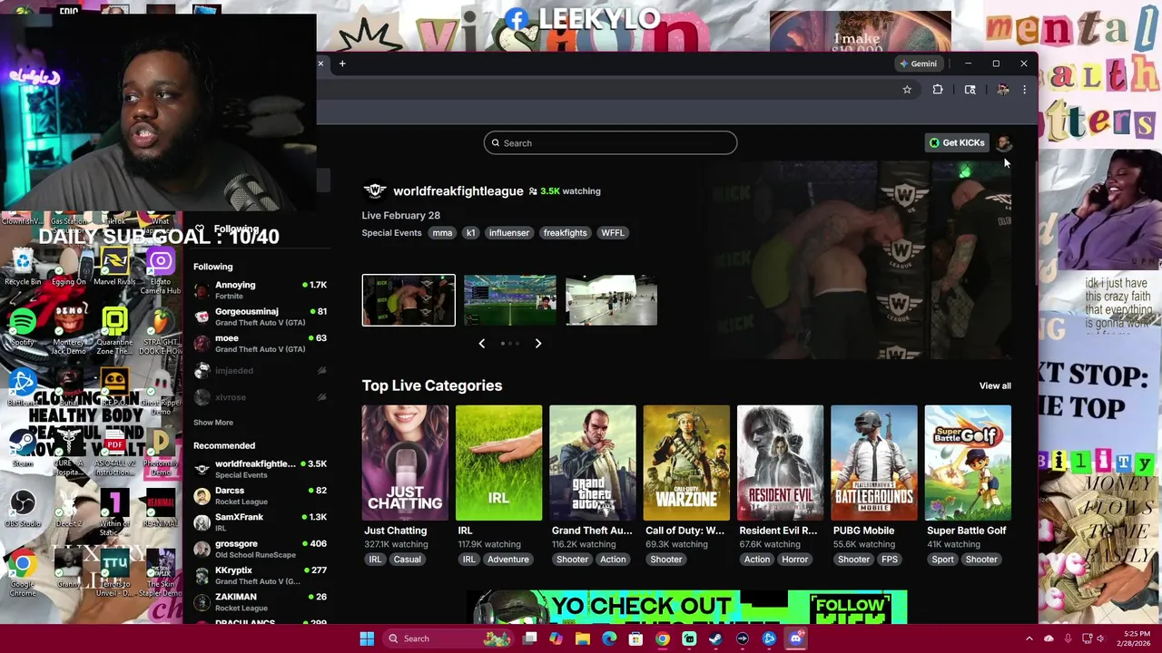The image size is (1162, 653).
Task: Open OBS Studio desktop shortcut
Action: click(23, 508)
